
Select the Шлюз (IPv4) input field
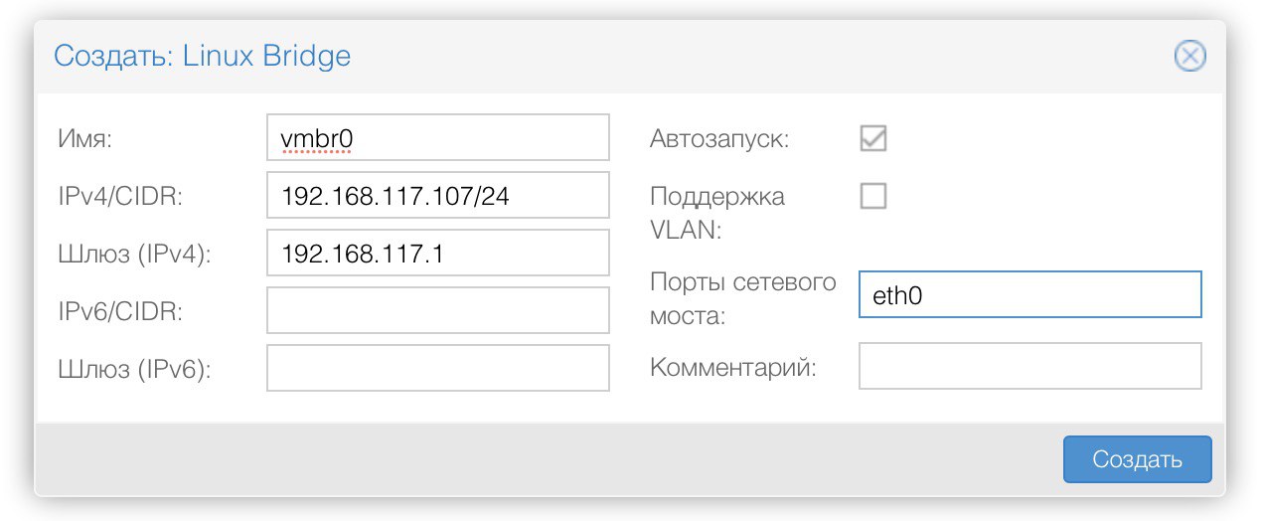pos(437,253)
